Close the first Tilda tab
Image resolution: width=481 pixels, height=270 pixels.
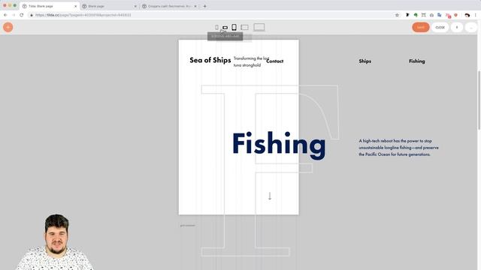point(75,6)
